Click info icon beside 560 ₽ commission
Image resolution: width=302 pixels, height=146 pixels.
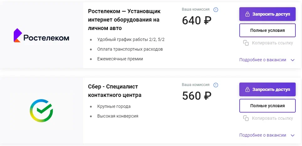click(x=216, y=85)
